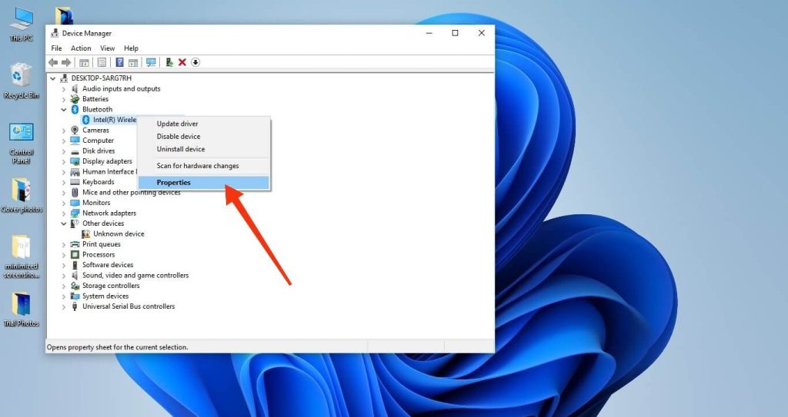Screen dimensions: 788x417
Task: Click the Print queues printer icon
Action: (75, 244)
